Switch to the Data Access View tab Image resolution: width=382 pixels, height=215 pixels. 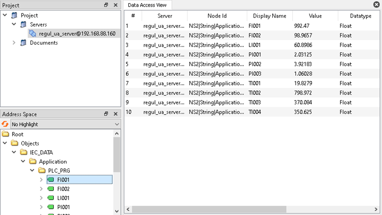point(147,5)
